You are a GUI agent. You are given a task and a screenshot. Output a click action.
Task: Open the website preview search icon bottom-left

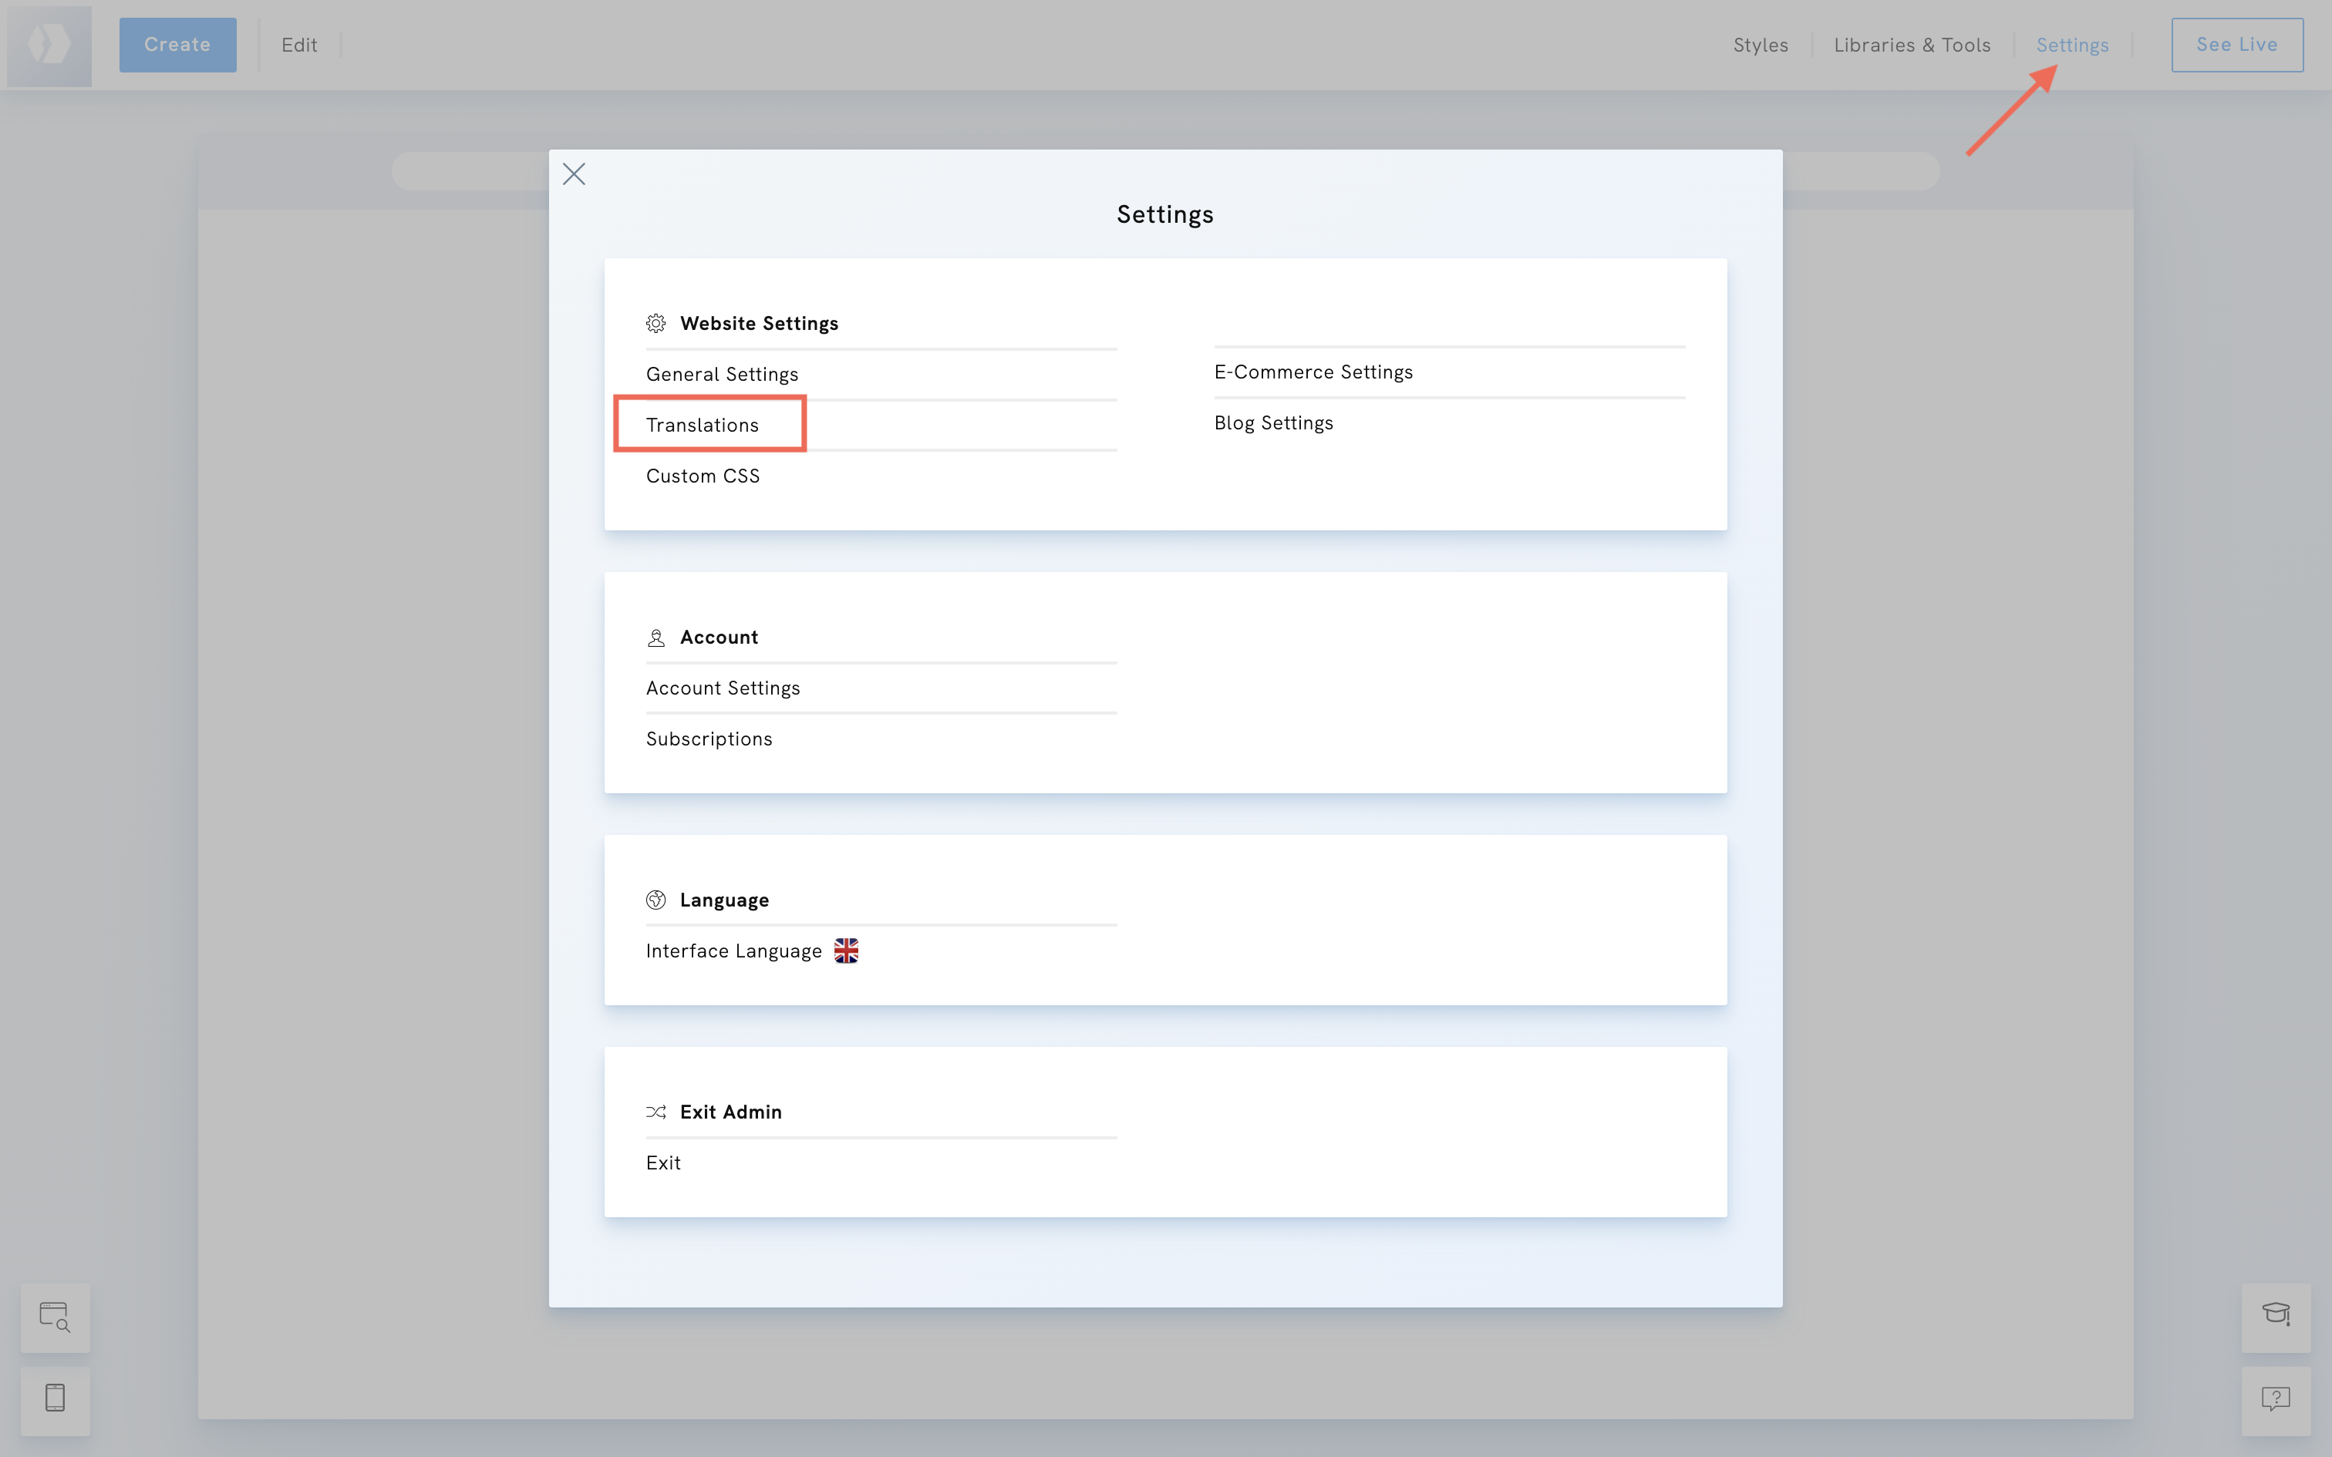click(55, 1317)
